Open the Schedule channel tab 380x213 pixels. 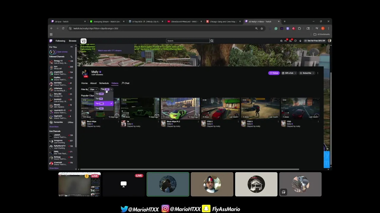[104, 83]
